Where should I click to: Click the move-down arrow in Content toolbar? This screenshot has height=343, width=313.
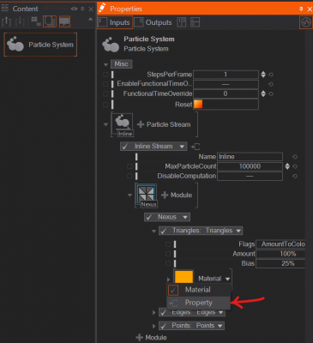20,21
